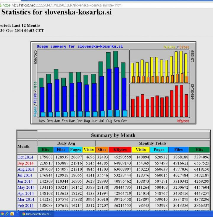Select the 42964719 KBytes cell
213x217 pixels.
120,193
